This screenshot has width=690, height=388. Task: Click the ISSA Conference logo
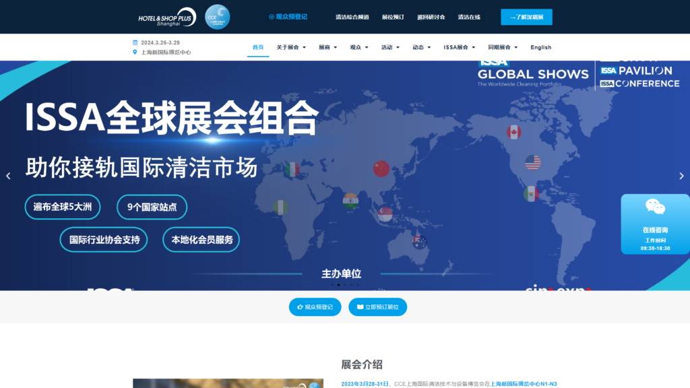[639, 84]
